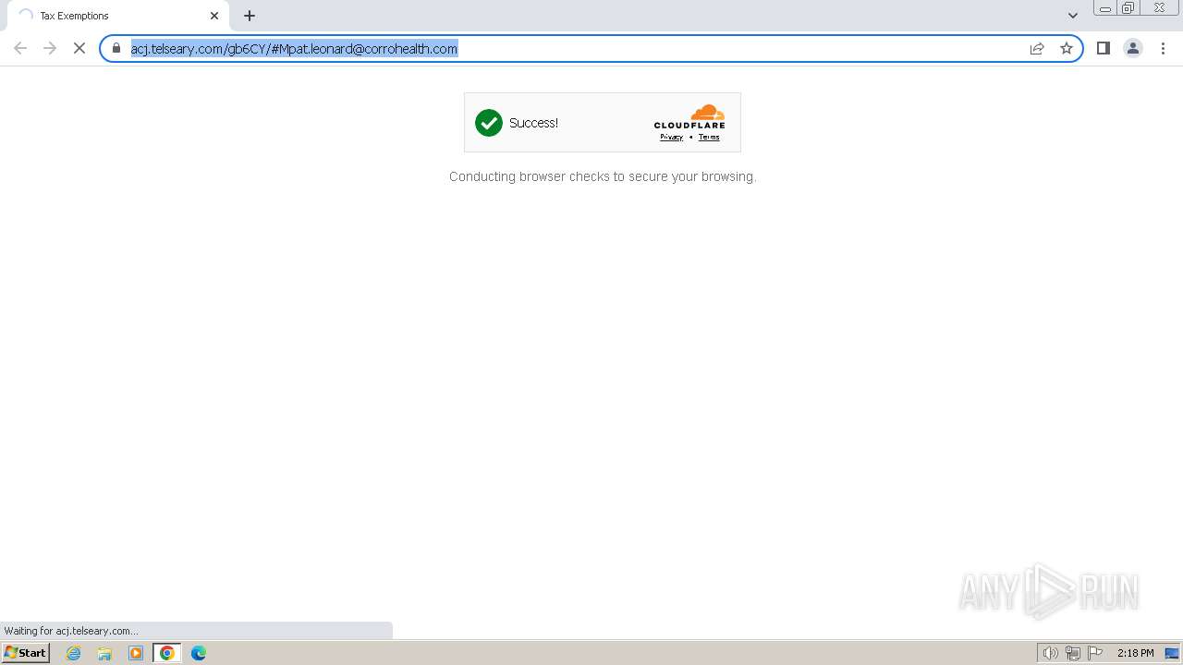Minimize the Chrome window
The image size is (1183, 665).
[x=1105, y=8]
